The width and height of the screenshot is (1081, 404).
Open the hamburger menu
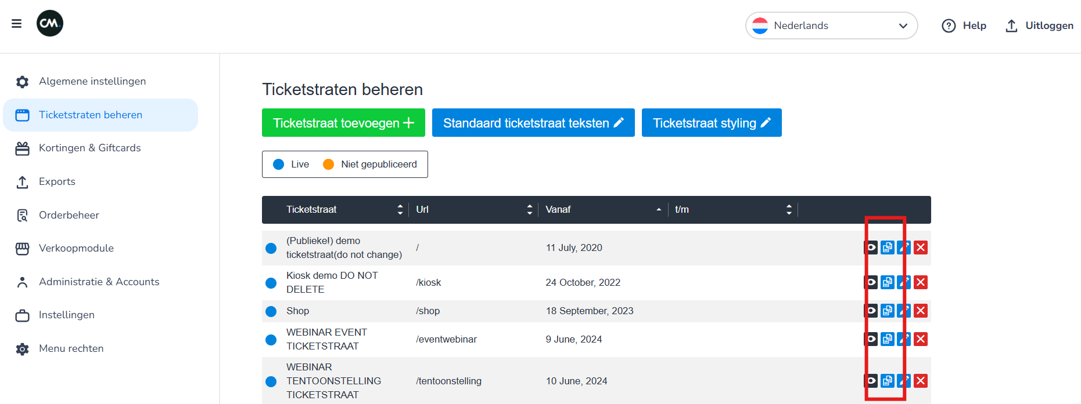point(16,24)
